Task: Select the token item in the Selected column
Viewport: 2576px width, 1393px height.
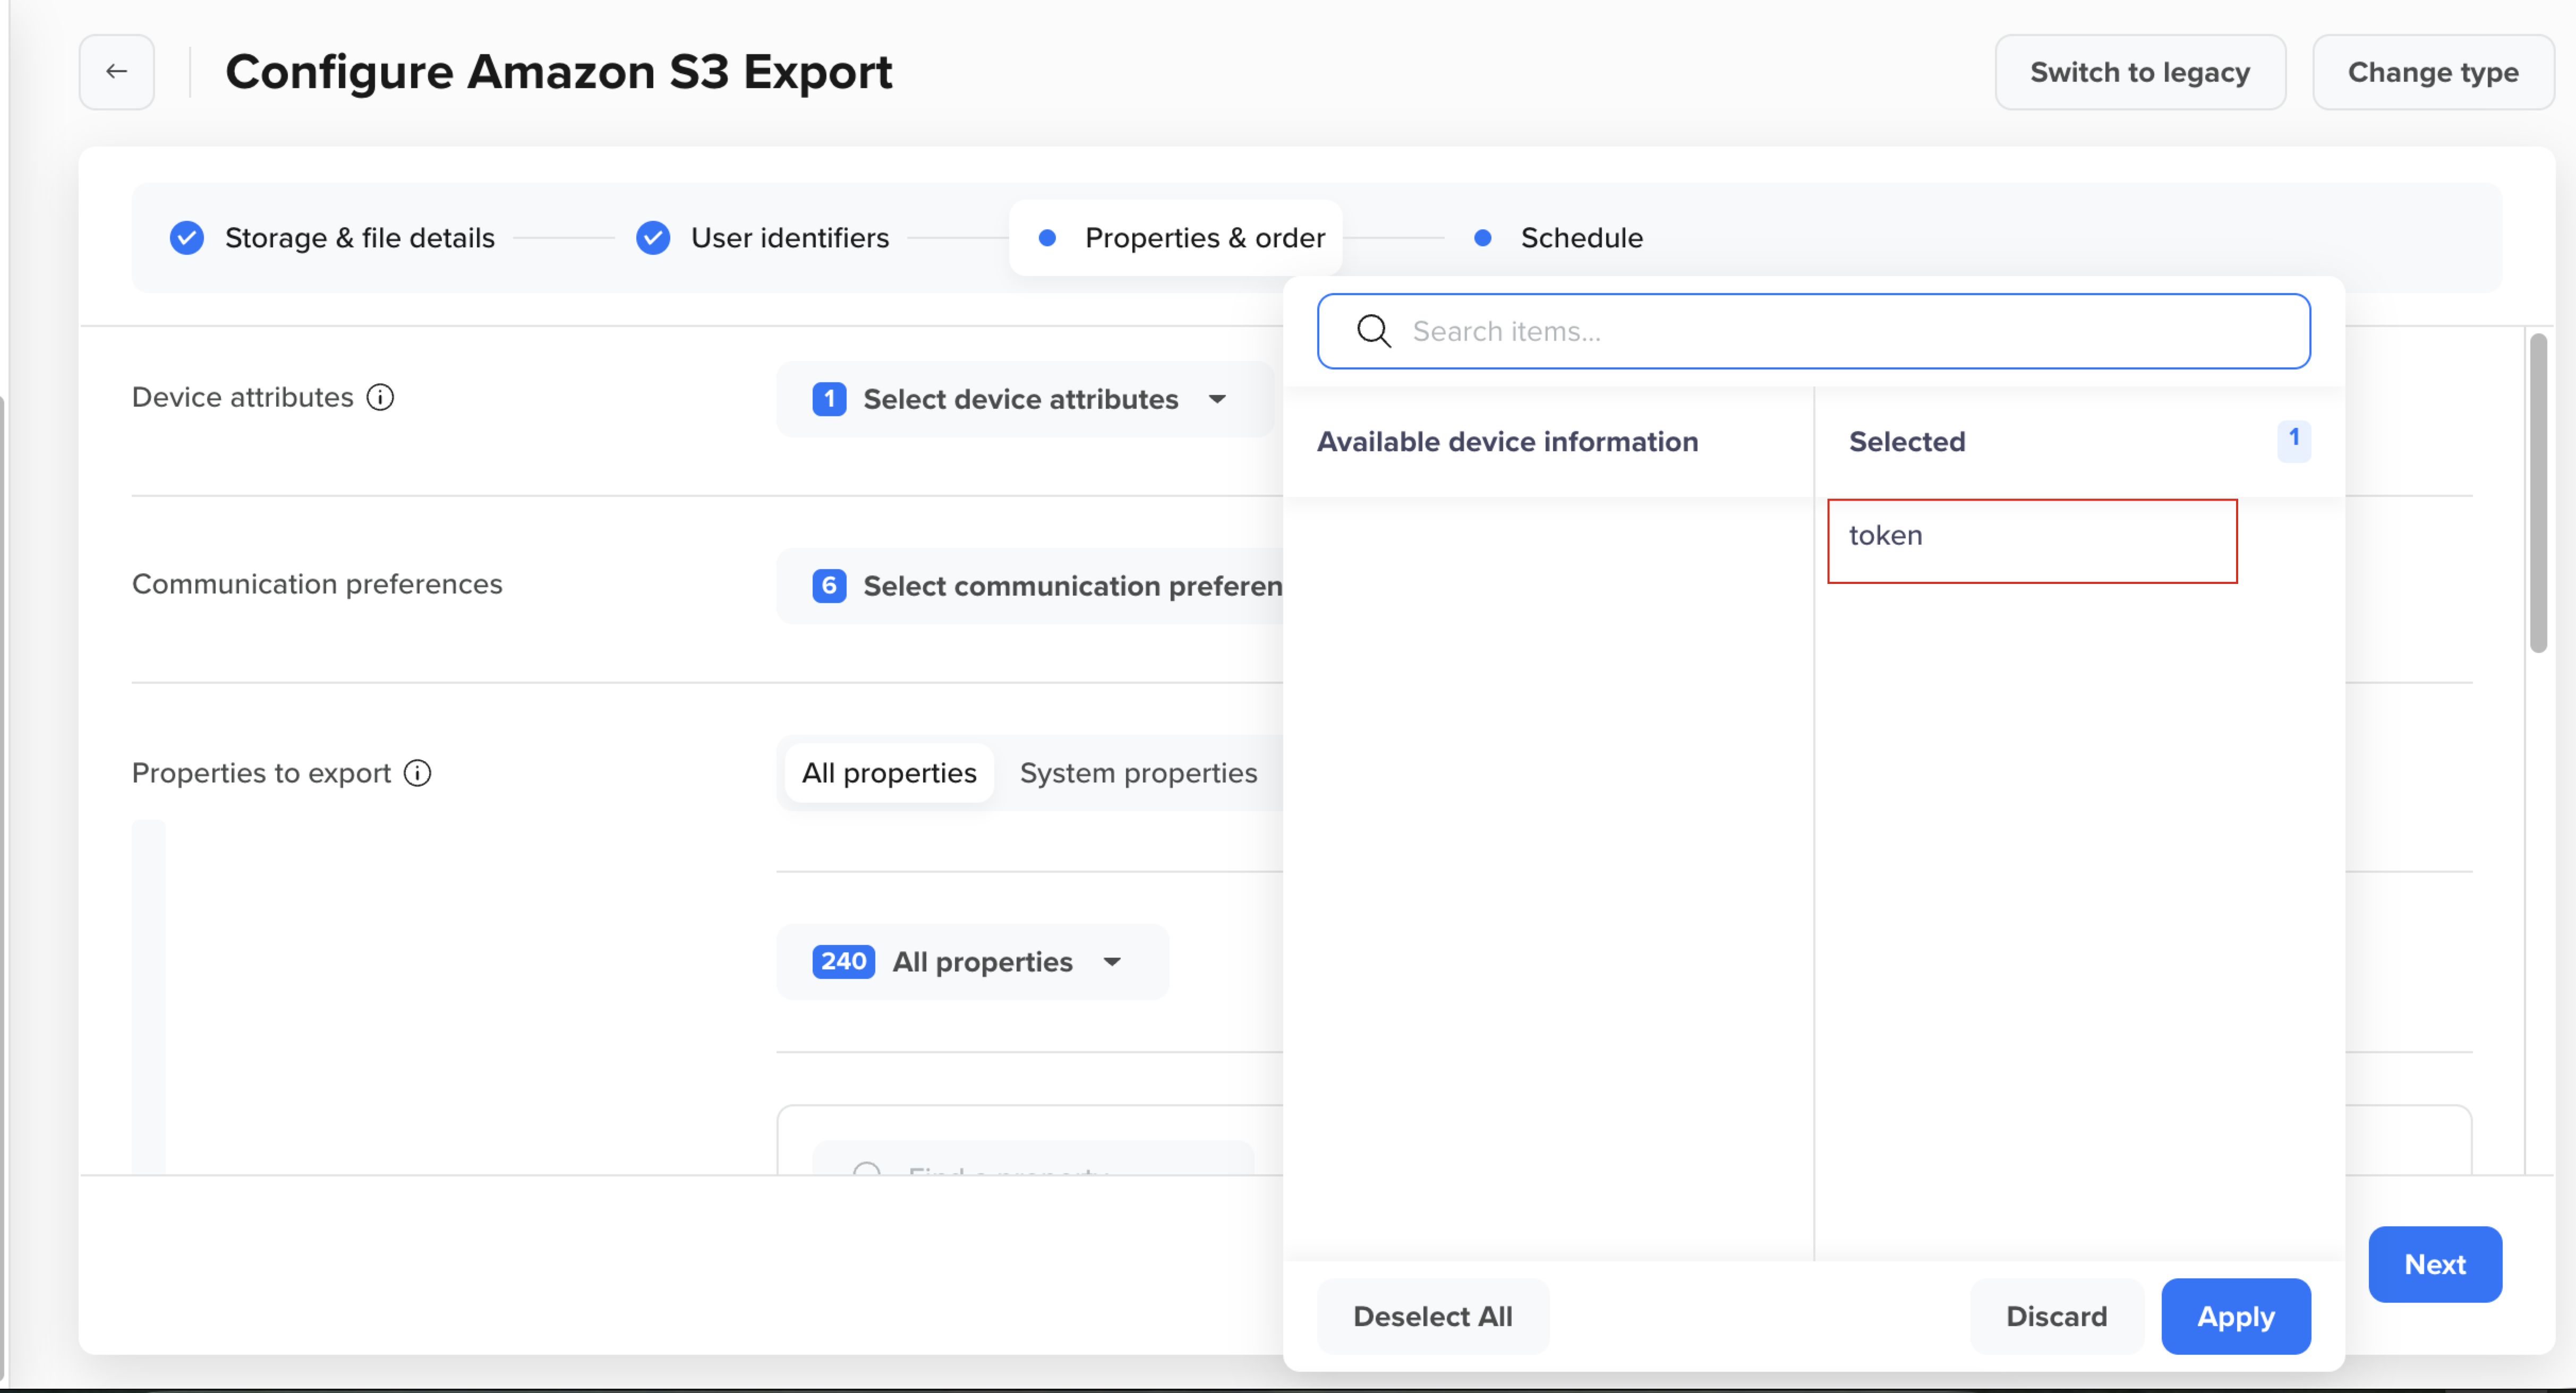Action: (x=2032, y=537)
